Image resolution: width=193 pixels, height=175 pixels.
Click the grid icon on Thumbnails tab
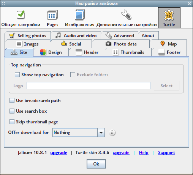coord(115,52)
